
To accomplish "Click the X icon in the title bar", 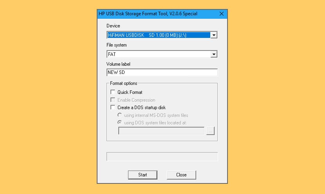I will tap(221, 14).
